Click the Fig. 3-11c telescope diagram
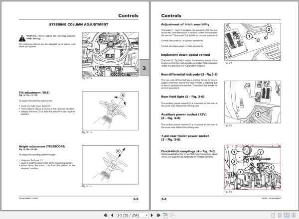The height and width of the screenshot is (219, 299). (x=110, y=165)
